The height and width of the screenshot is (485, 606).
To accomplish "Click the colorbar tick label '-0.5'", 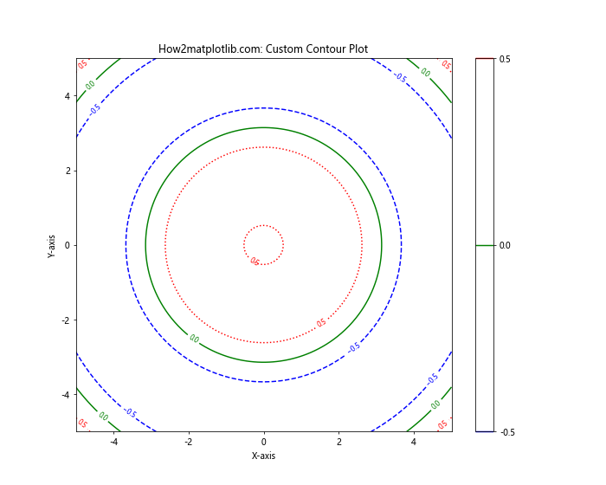I will 506,432.
